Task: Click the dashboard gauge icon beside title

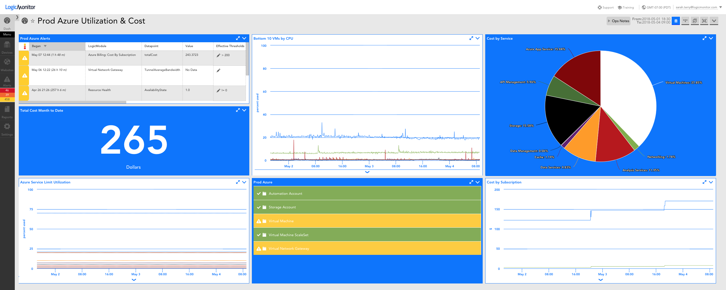Action: [25, 21]
